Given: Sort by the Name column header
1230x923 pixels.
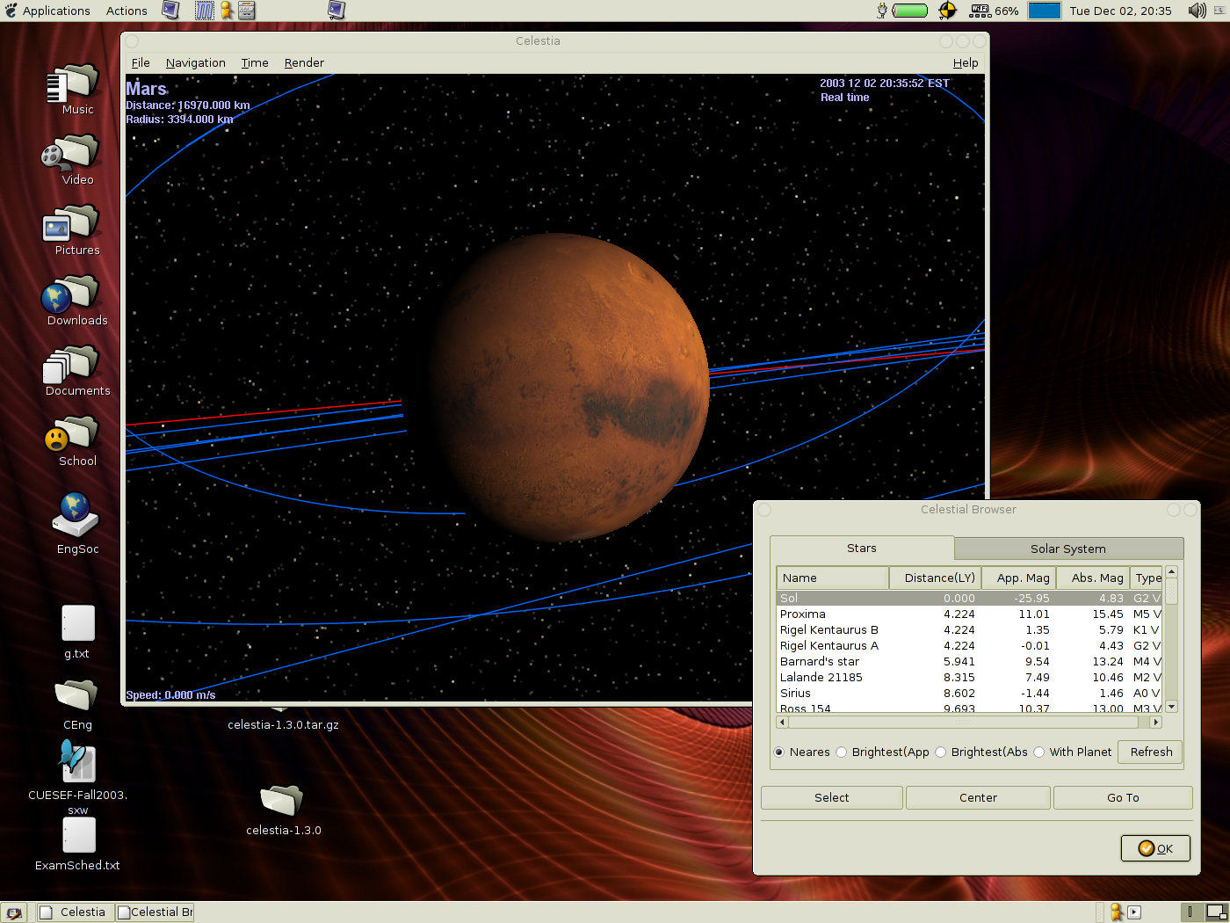Looking at the screenshot, I should tap(832, 578).
